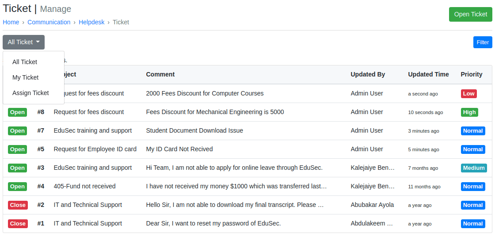Image resolution: width=495 pixels, height=237 pixels.
Task: Click Normal priority badge of ticket #7
Action: pos(473,131)
